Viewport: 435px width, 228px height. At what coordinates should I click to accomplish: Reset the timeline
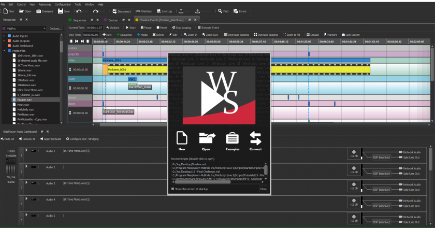(162, 27)
